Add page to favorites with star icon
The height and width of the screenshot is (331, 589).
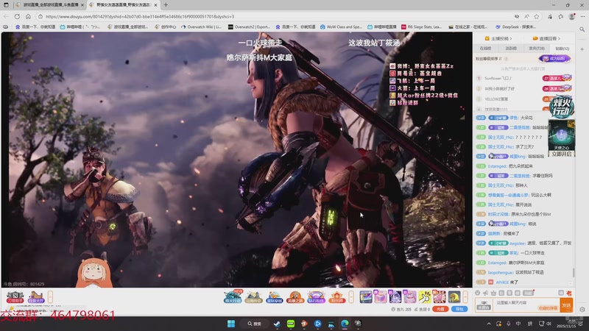pyautogui.click(x=537, y=16)
